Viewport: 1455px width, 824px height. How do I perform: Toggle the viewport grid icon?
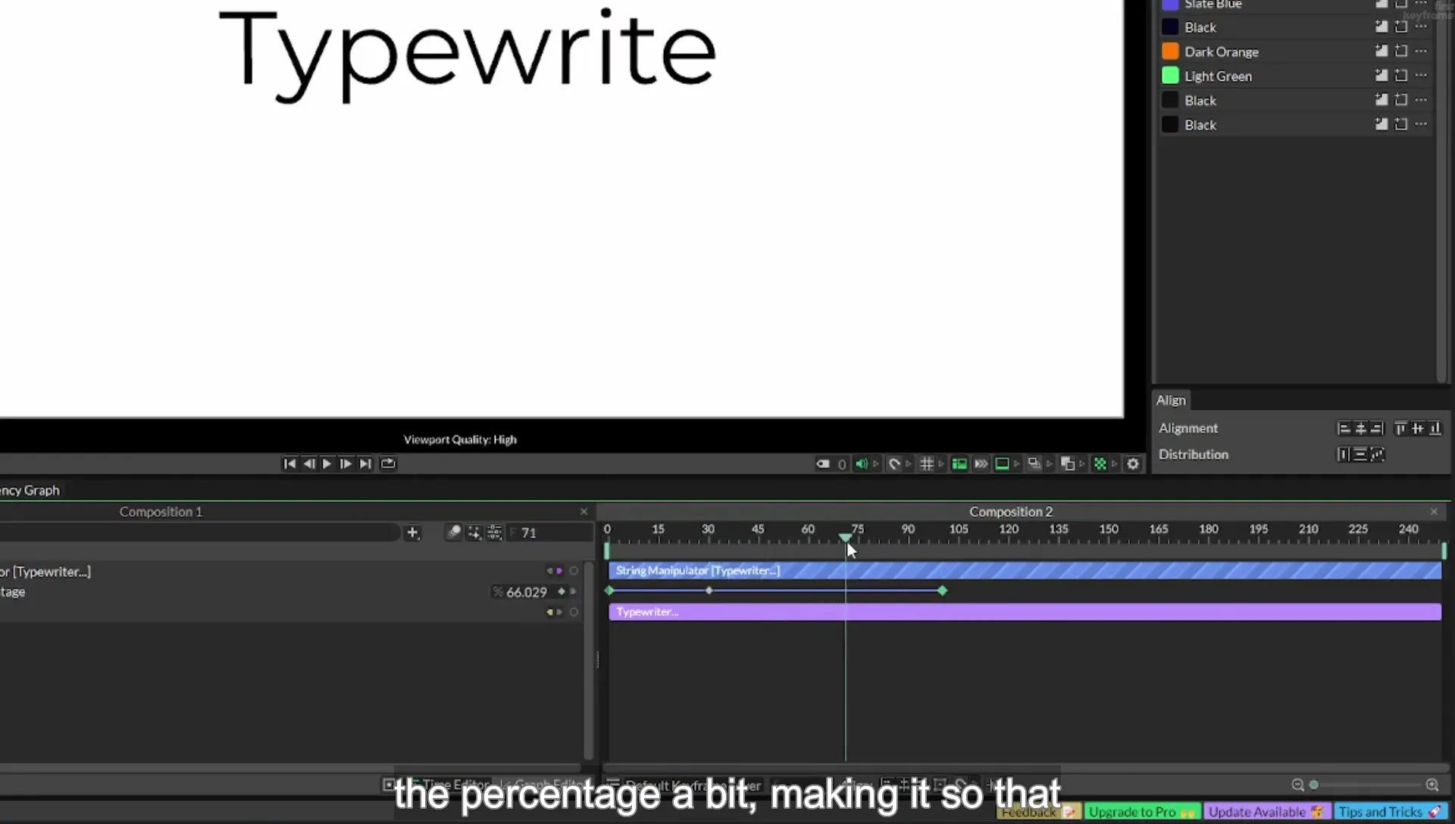(926, 463)
